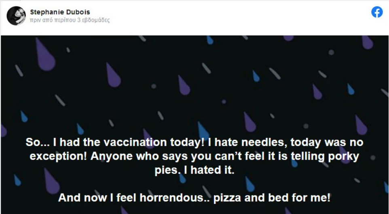Screen dimensions: 389x214
Task: Click the purple raindrop beneath the Facebook logo
Action: point(367,43)
